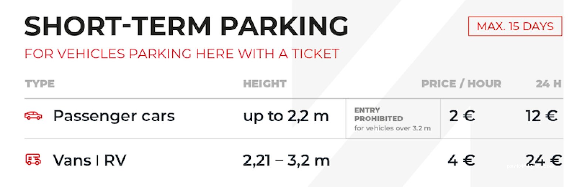Select the Passenger cars label
Image resolution: width=572 pixels, height=187 pixels.
(114, 116)
